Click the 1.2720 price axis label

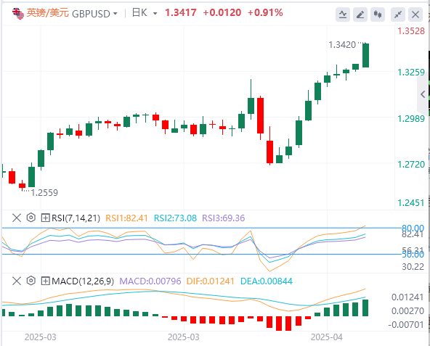[x=411, y=165]
